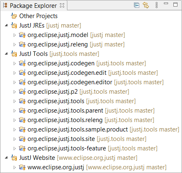
Task: Click the Collapse All toolbar icon
Action: [x=136, y=5]
